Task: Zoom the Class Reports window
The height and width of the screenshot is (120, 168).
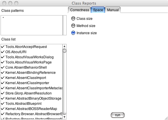Action: pyautogui.click(x=16, y=3)
